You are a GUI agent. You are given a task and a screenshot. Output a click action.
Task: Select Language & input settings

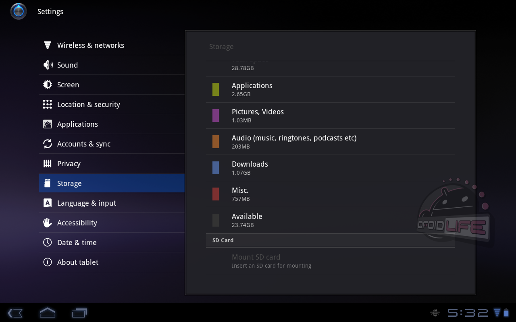coord(87,203)
